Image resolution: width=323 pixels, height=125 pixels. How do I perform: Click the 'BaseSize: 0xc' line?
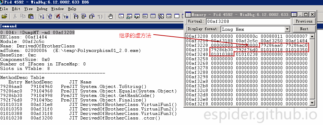click(18, 55)
